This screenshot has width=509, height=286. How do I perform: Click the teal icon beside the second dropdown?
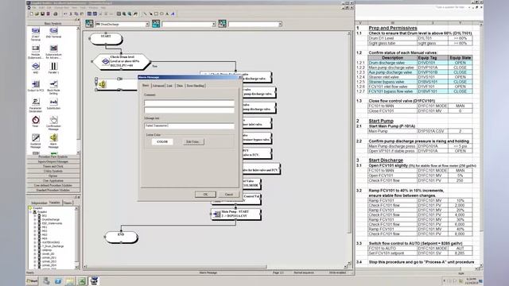[x=156, y=24]
